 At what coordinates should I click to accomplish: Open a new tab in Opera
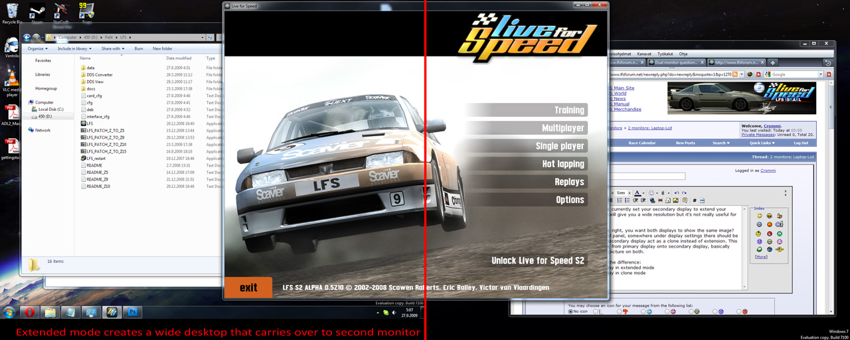click(772, 62)
